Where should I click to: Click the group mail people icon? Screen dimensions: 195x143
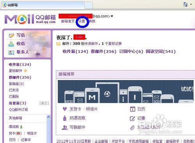(x=65, y=127)
